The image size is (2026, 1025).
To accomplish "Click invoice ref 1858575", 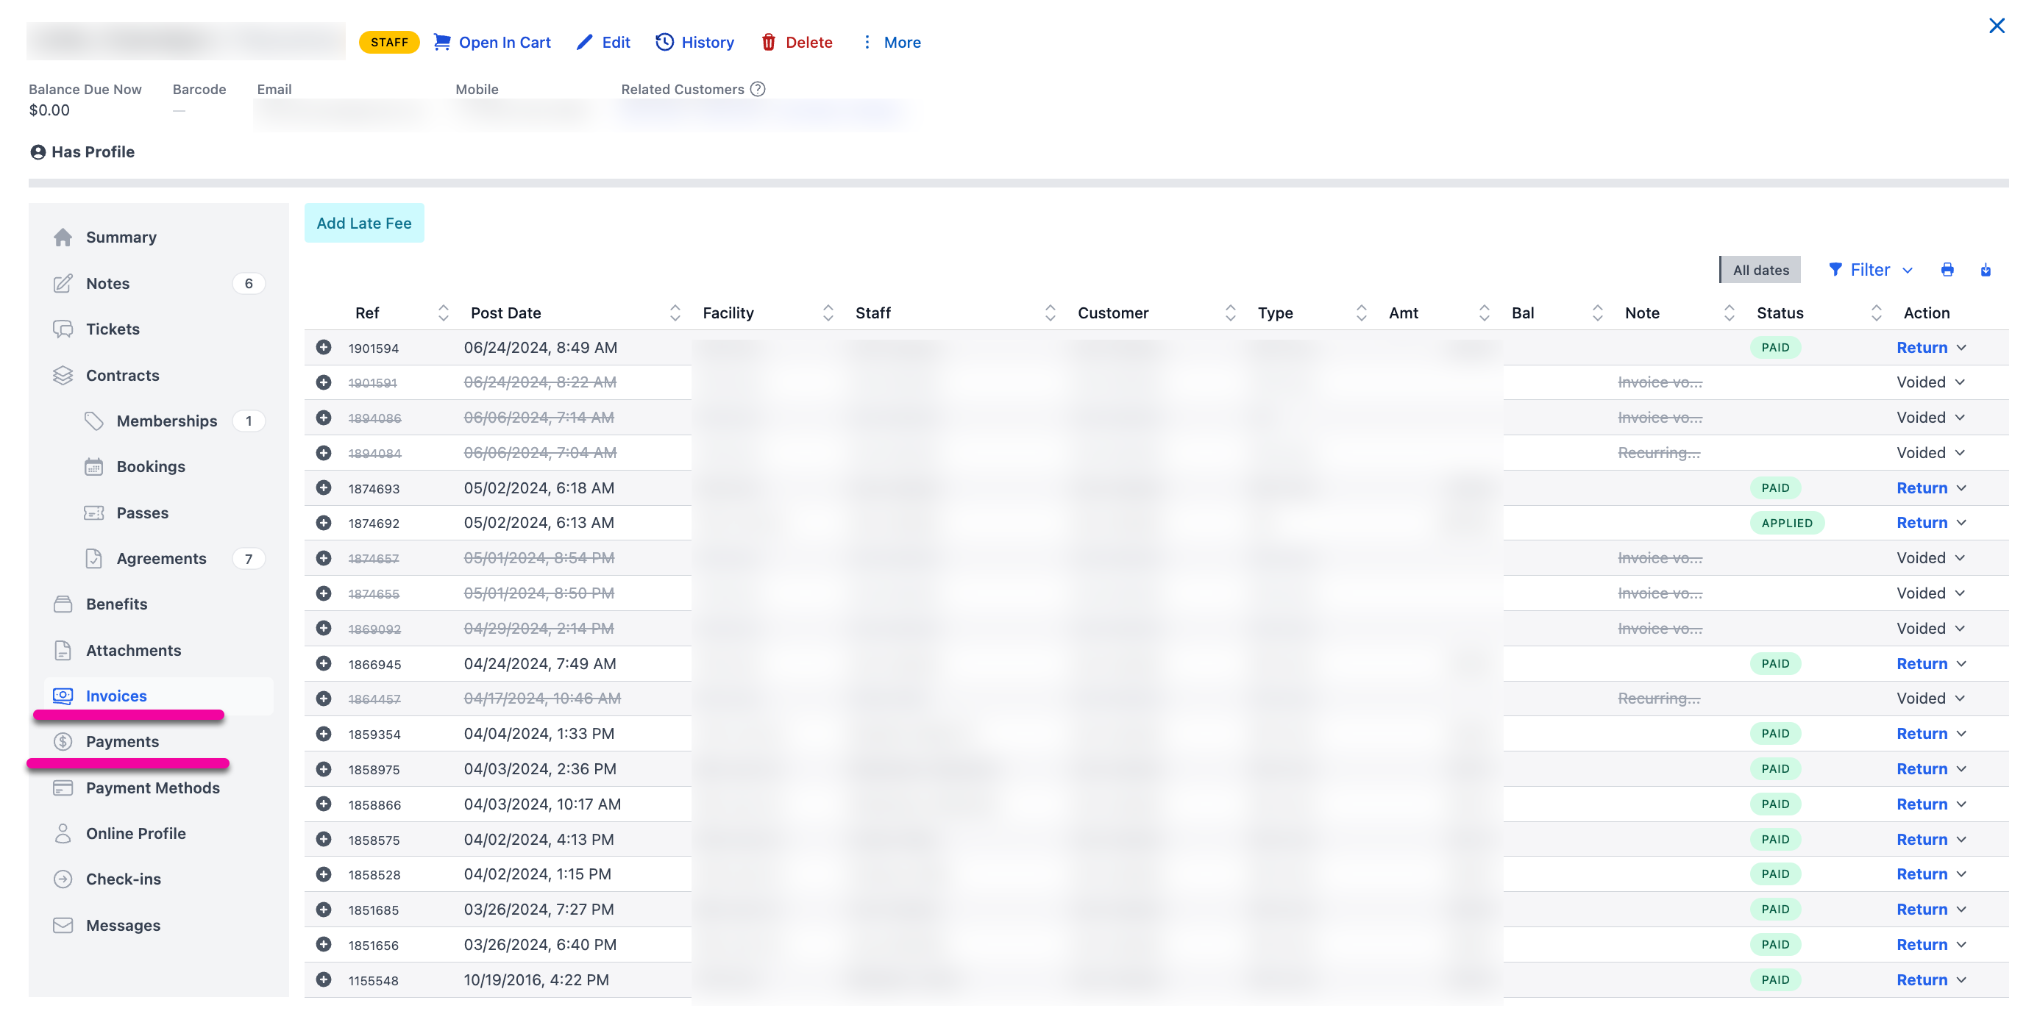I will 374,840.
